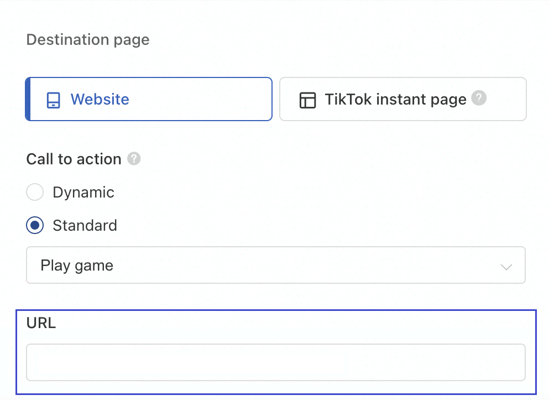Click the URL field label

[41, 323]
